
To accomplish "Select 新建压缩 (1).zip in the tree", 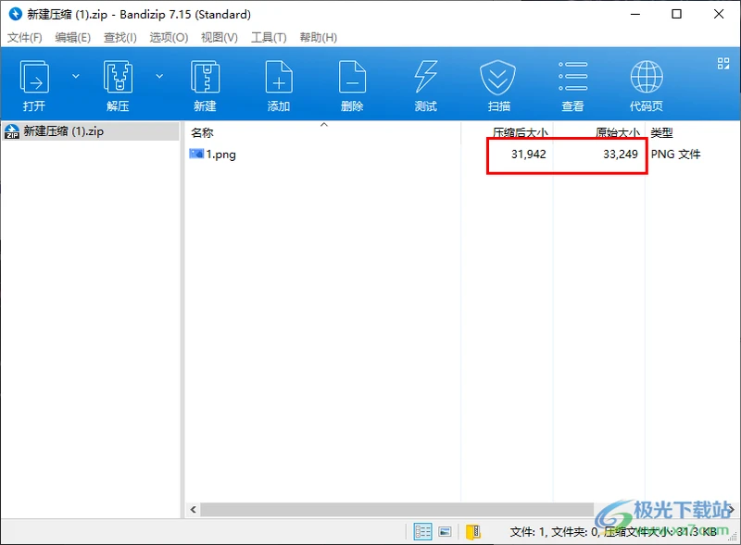I will (90, 131).
